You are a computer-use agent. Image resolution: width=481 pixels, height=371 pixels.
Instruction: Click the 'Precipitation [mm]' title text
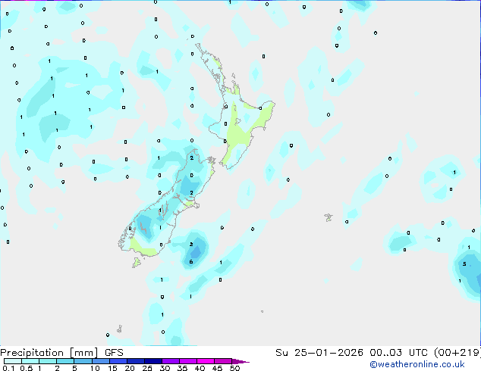point(49,353)
